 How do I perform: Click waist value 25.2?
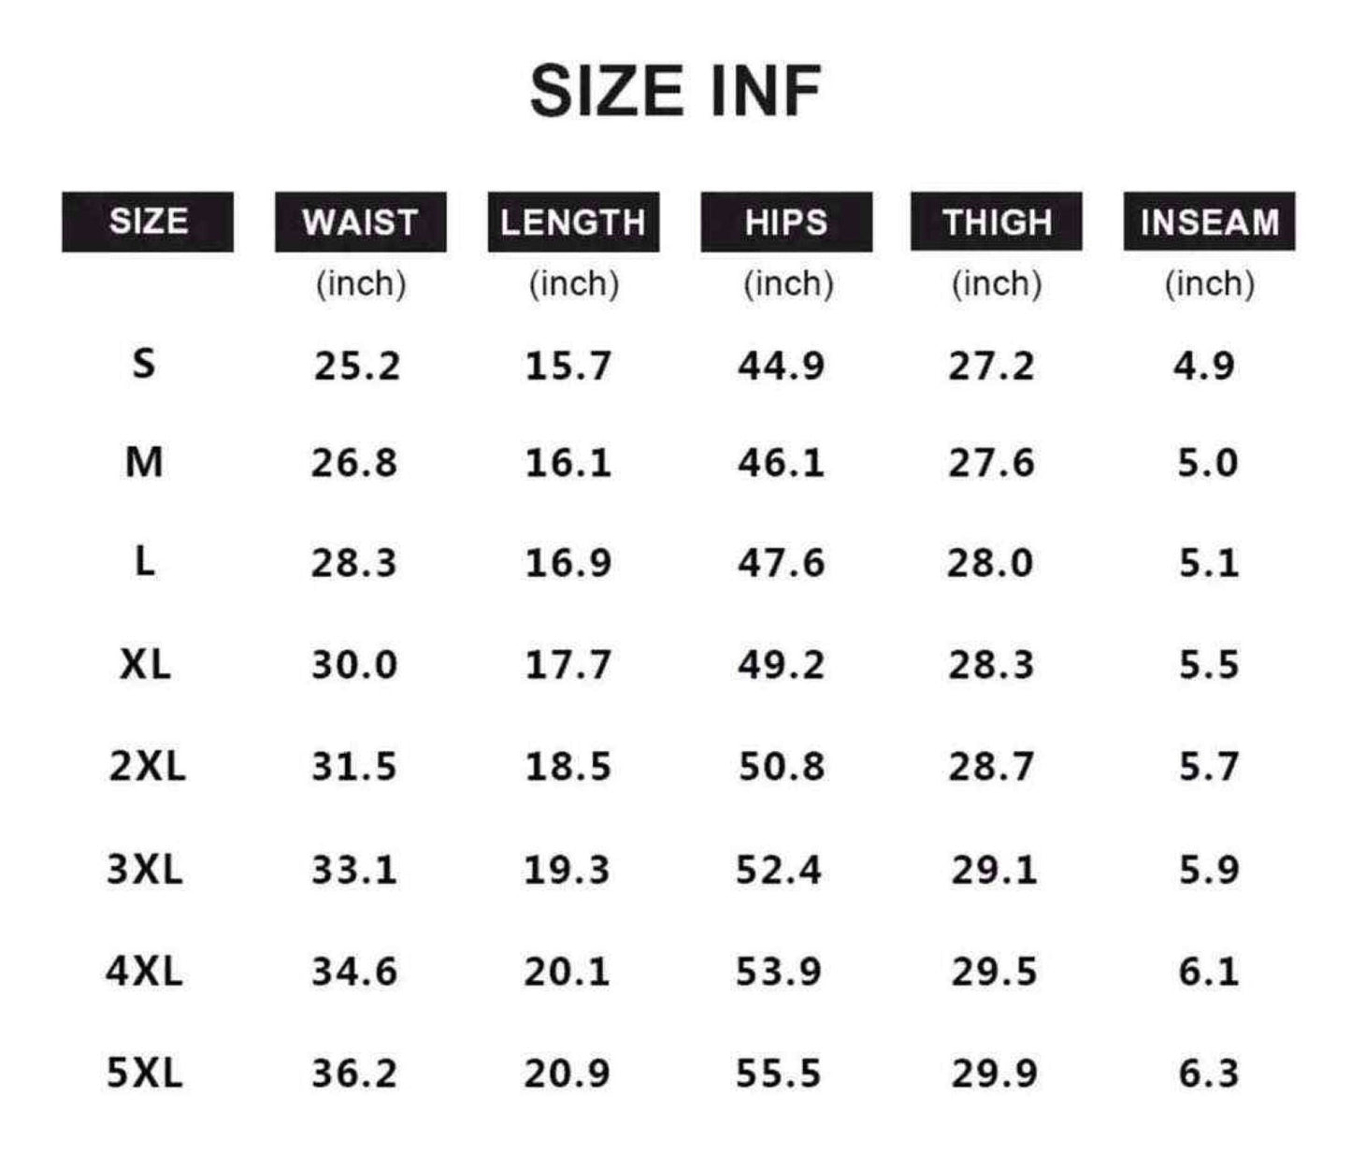357,366
